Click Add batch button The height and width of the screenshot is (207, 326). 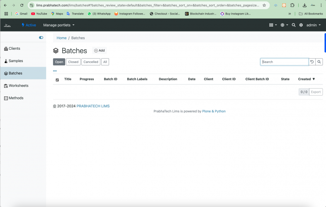(99, 51)
